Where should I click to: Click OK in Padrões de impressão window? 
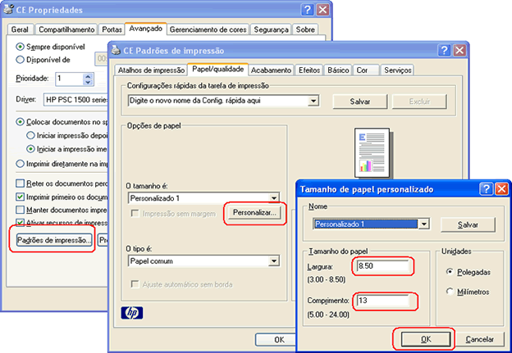tap(276, 340)
